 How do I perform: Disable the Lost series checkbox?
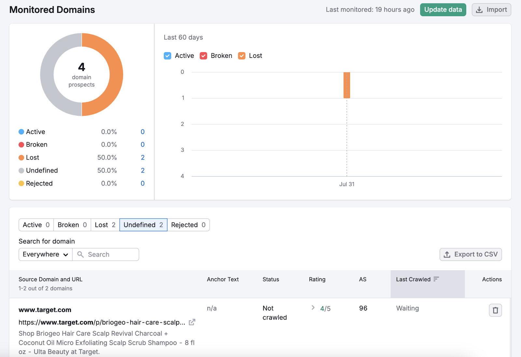coord(242,56)
